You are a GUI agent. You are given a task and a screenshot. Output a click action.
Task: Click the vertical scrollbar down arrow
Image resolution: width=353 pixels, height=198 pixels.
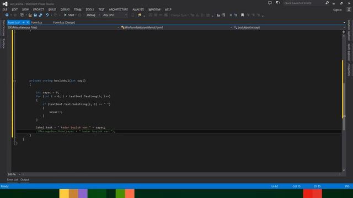(x=344, y=170)
